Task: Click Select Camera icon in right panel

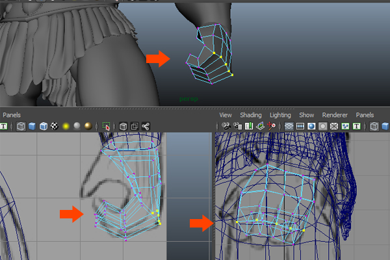Action: [226, 126]
